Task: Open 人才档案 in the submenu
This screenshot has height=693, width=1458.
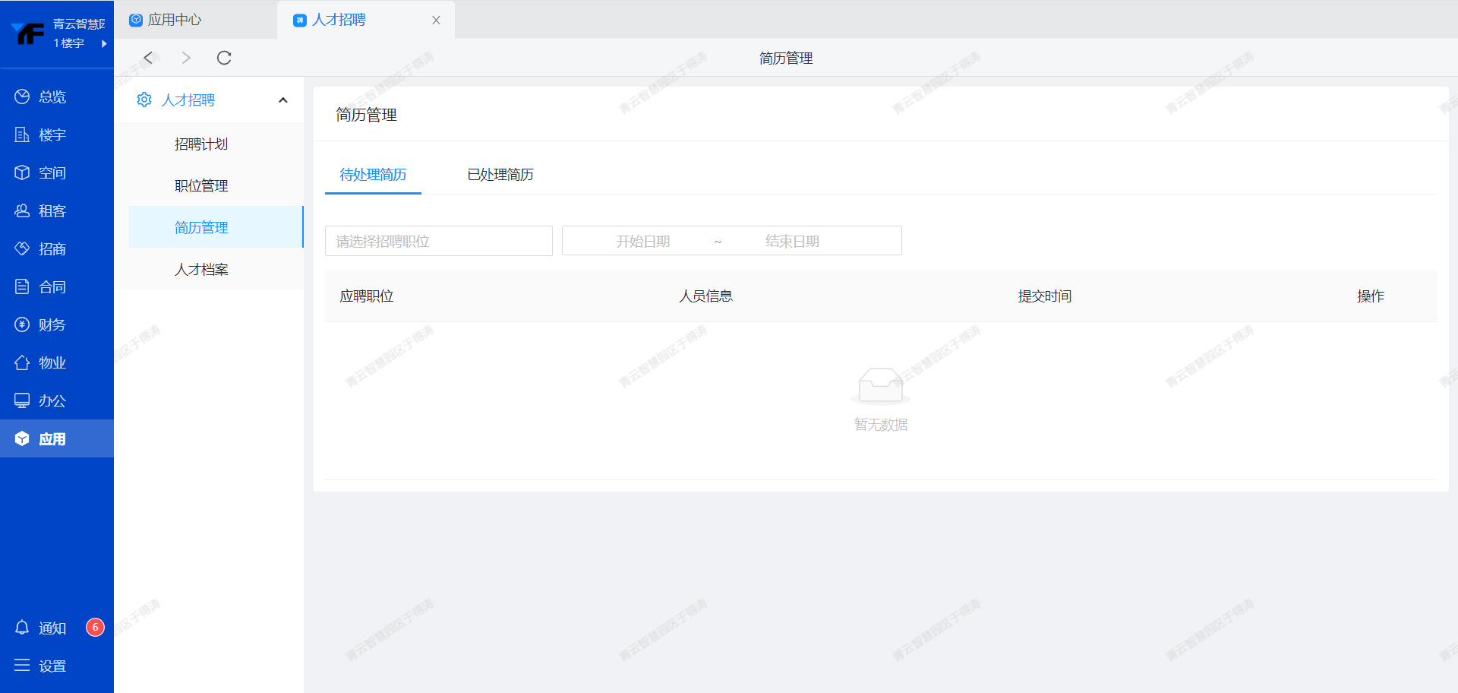Action: point(201,270)
